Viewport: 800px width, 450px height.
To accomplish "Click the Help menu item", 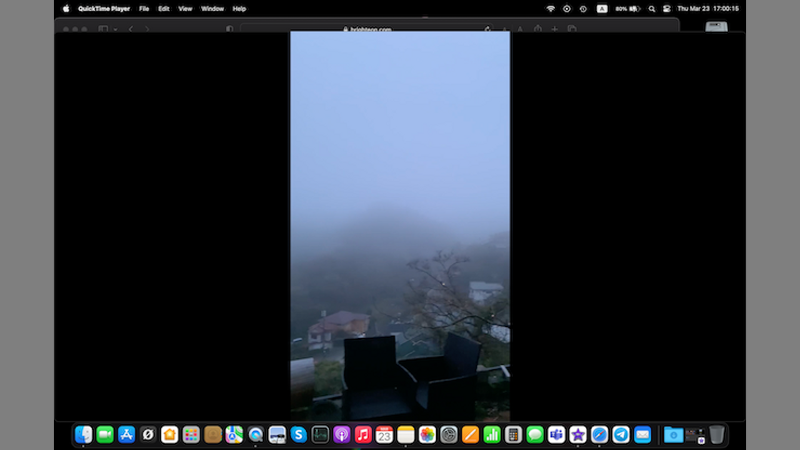I will pos(239,9).
